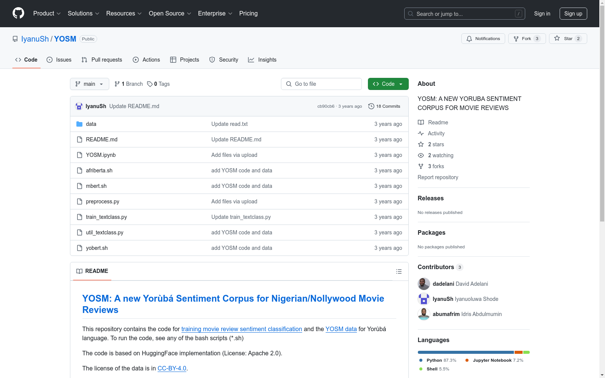Click the file icon for yobert.sh
Screen dimensions: 605x378
pyautogui.click(x=79, y=248)
